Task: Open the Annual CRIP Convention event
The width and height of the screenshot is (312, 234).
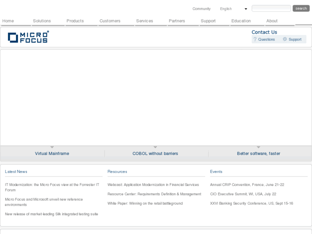Action: pos(247,185)
